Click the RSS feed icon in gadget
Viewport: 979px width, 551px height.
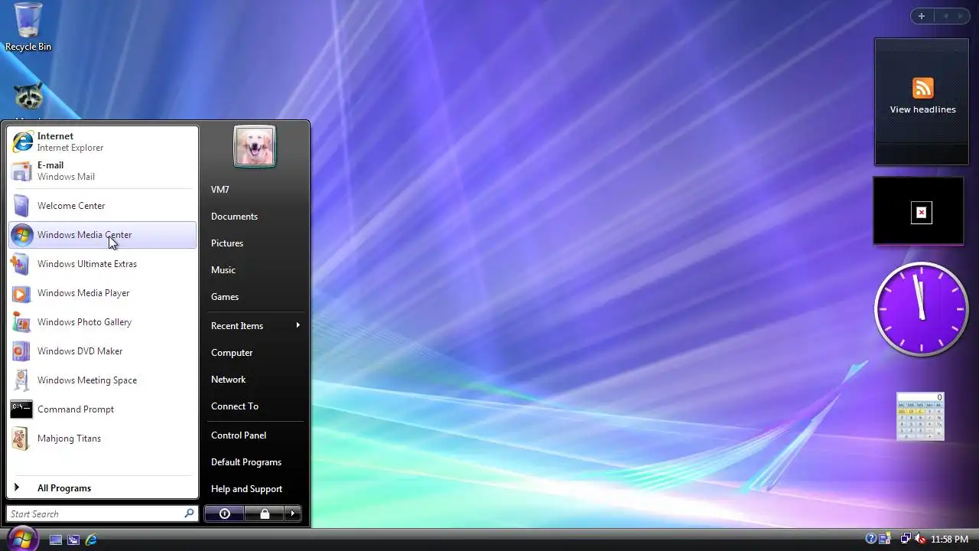click(922, 88)
